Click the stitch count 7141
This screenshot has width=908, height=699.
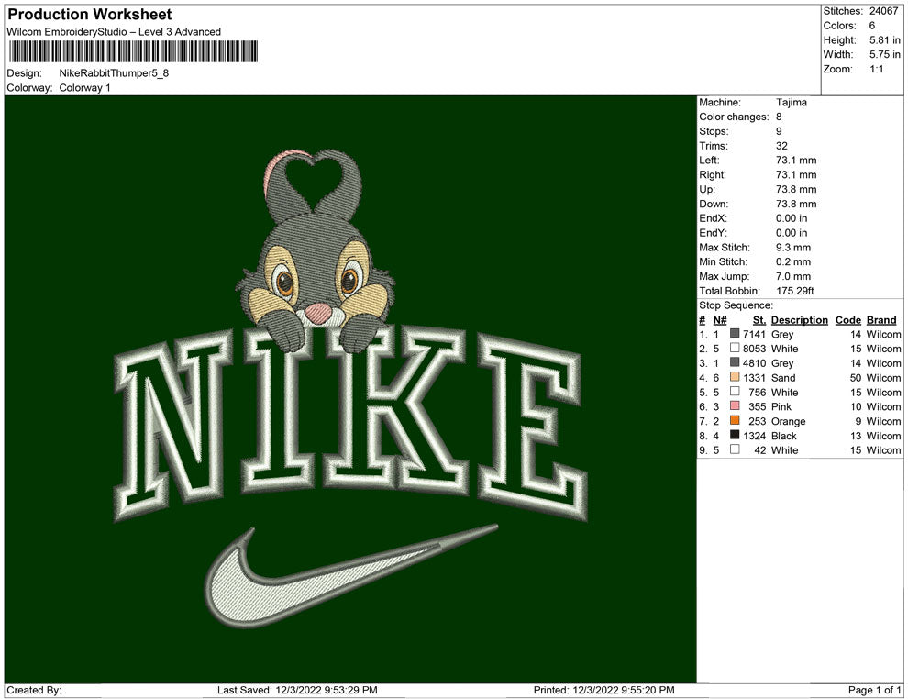(x=754, y=334)
